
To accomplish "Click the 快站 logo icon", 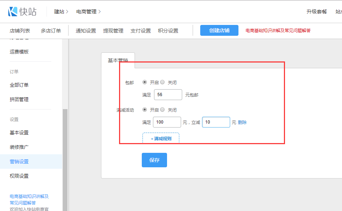I will pos(13,12).
